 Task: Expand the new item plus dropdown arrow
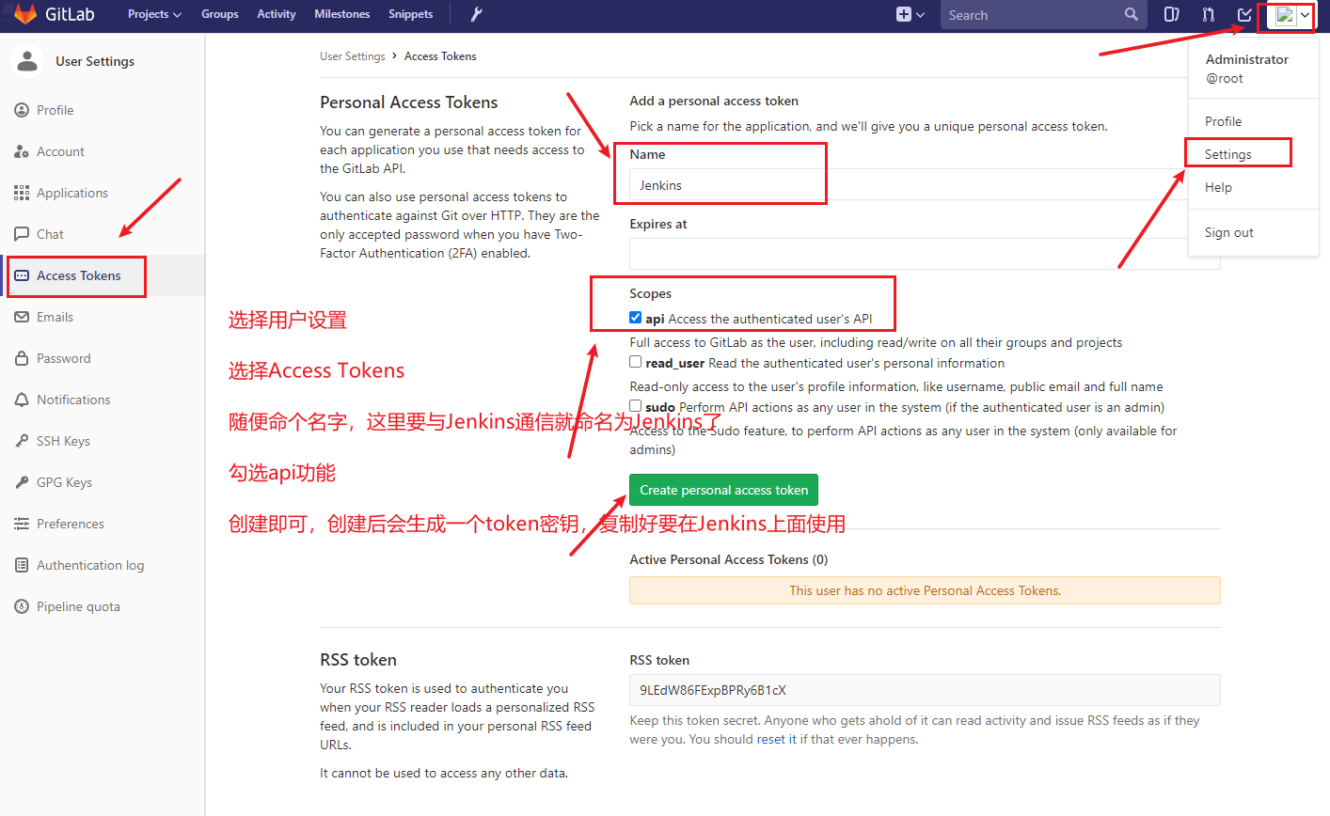coord(920,14)
